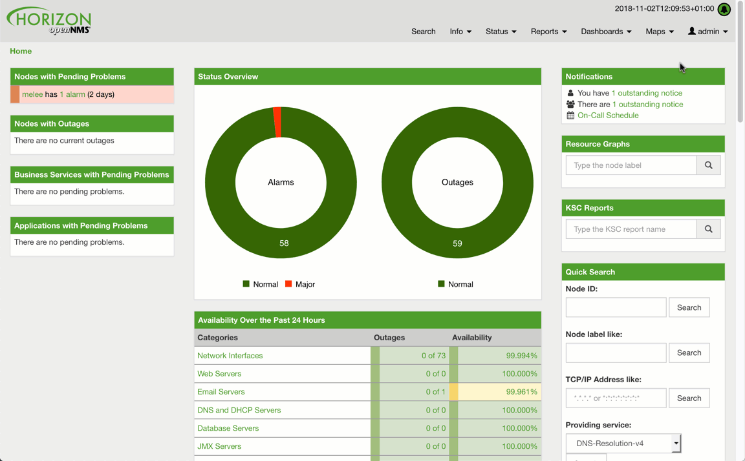The width and height of the screenshot is (745, 461).
Task: Open the Network Interfaces category link
Action: coord(230,356)
